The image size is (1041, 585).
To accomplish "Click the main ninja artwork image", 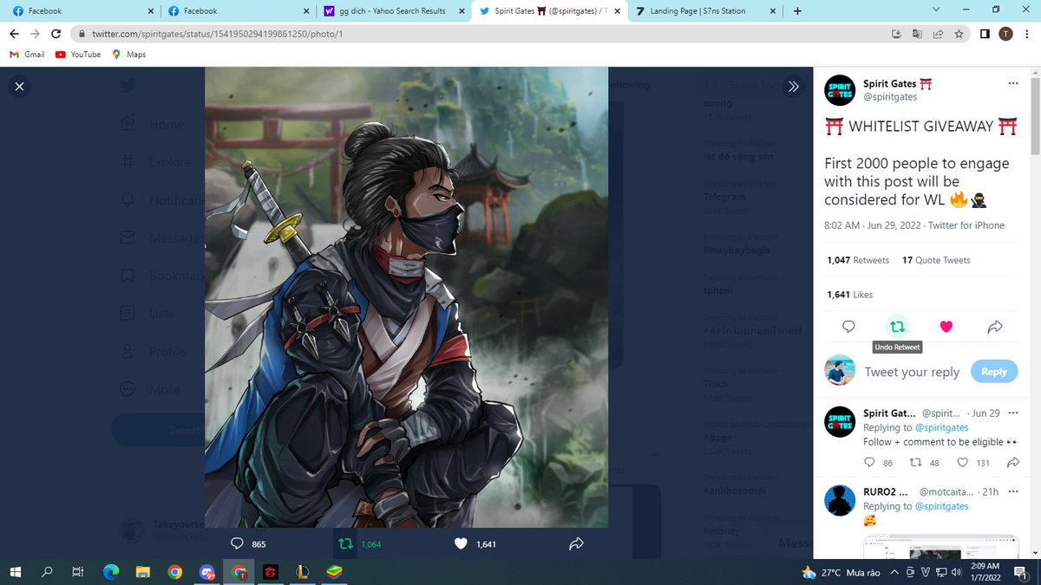I will click(x=406, y=296).
